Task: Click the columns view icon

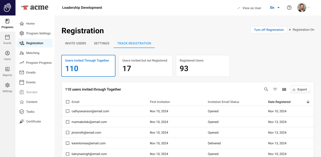Action: [x=284, y=89]
